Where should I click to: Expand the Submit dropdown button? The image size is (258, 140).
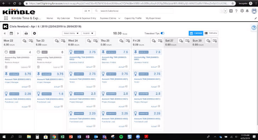(x=88, y=33)
